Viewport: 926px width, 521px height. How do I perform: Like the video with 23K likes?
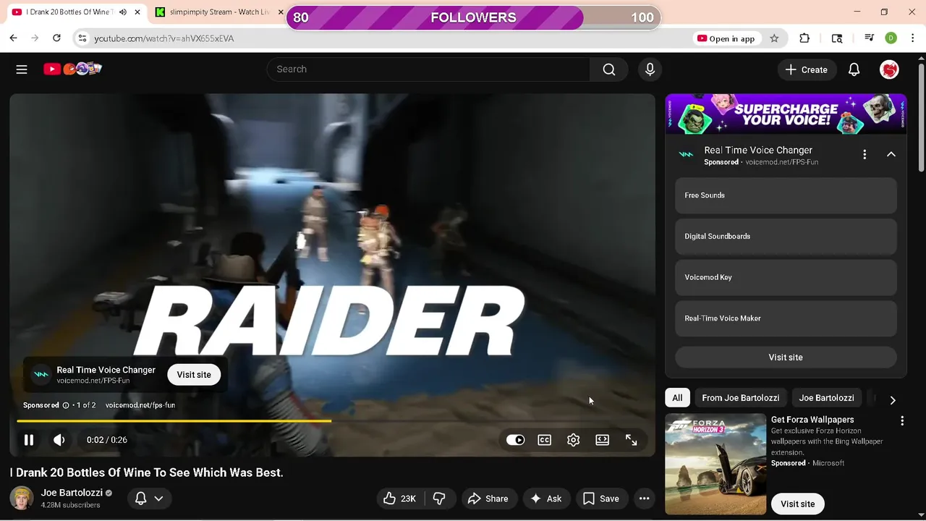399,499
